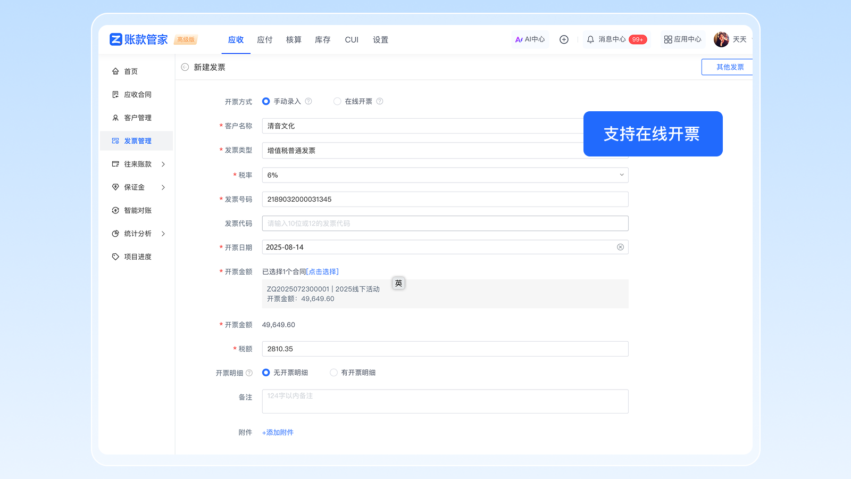
Task: Open 消息中心 notification bell
Action: (x=590, y=39)
